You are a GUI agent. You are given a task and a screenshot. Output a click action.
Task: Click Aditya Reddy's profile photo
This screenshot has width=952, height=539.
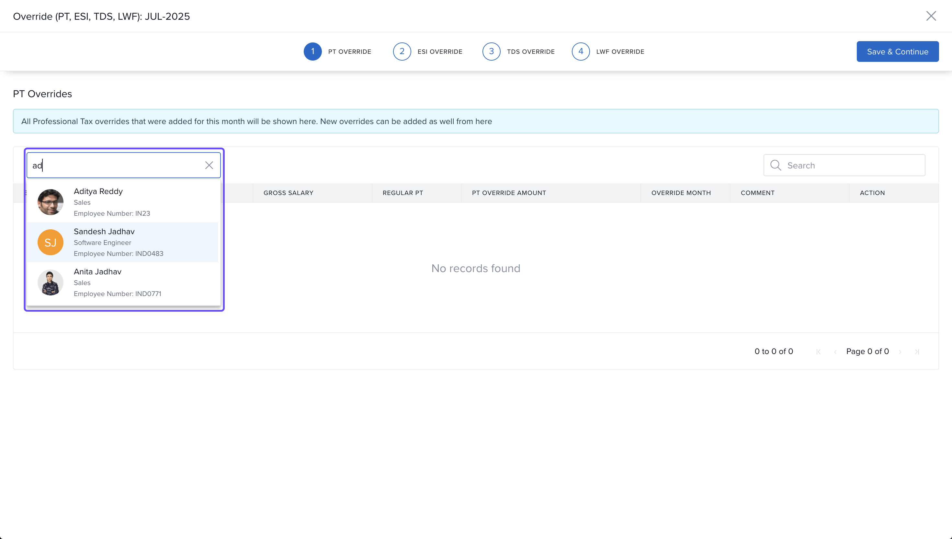click(50, 202)
